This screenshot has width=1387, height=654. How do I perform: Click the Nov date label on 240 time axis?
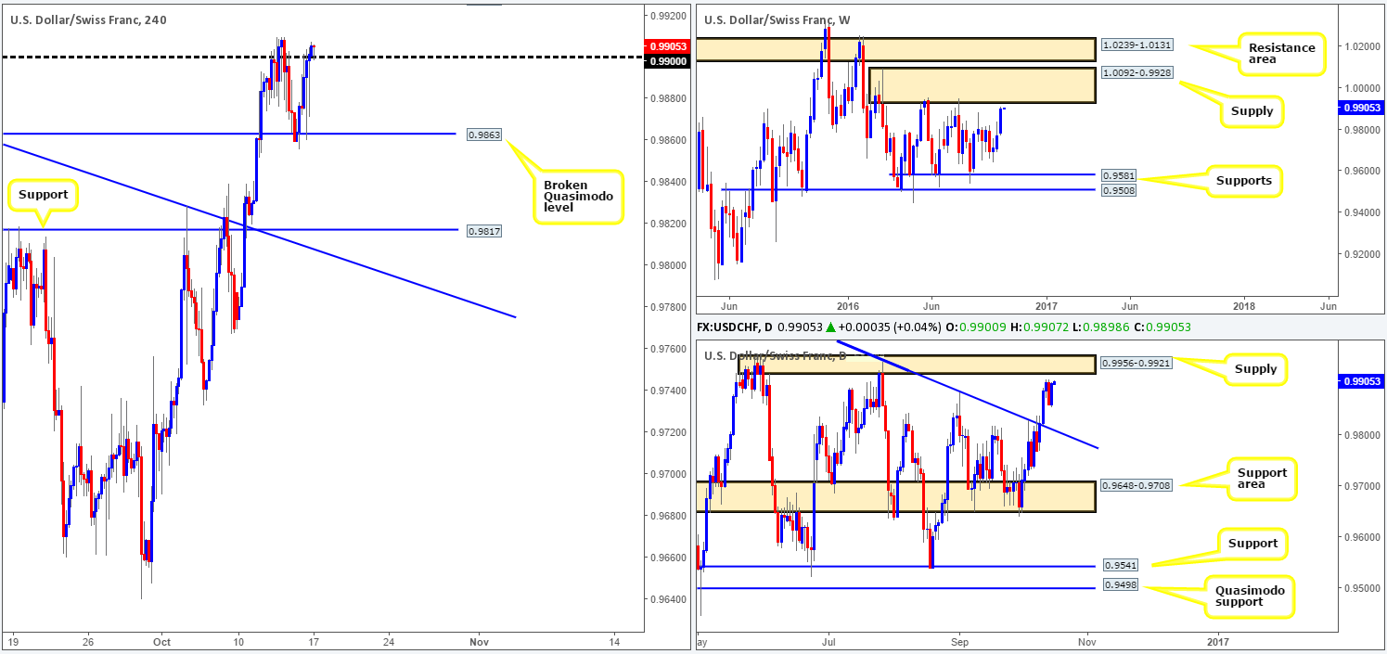click(479, 641)
